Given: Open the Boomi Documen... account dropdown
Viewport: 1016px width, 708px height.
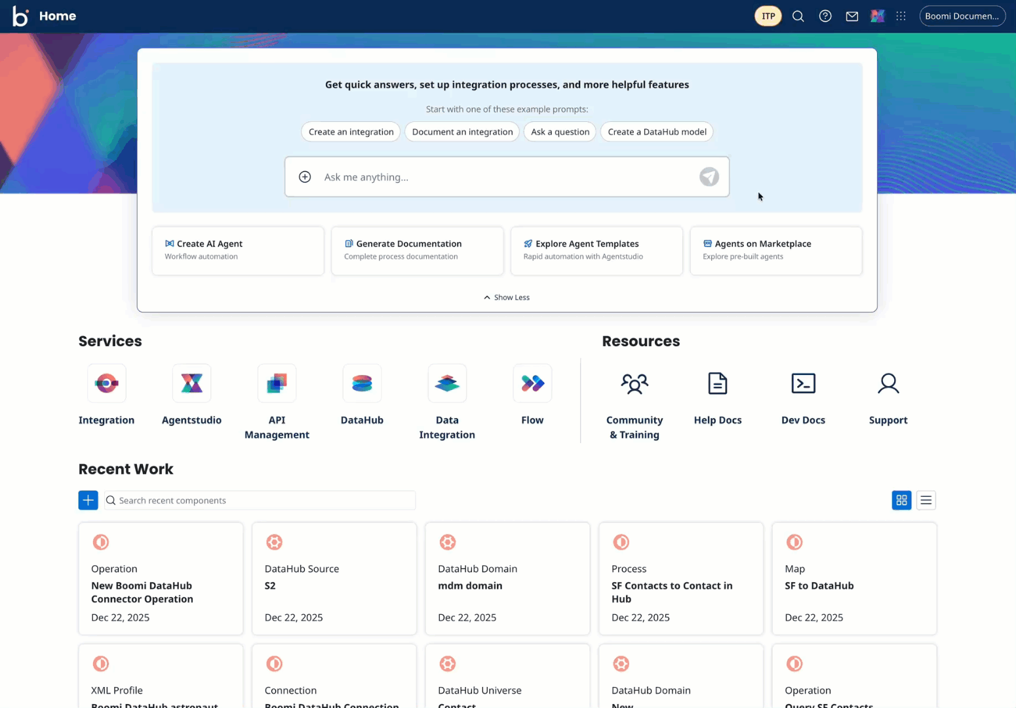Looking at the screenshot, I should (x=962, y=16).
